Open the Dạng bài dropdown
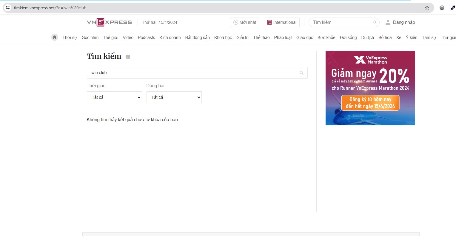 [x=174, y=97]
